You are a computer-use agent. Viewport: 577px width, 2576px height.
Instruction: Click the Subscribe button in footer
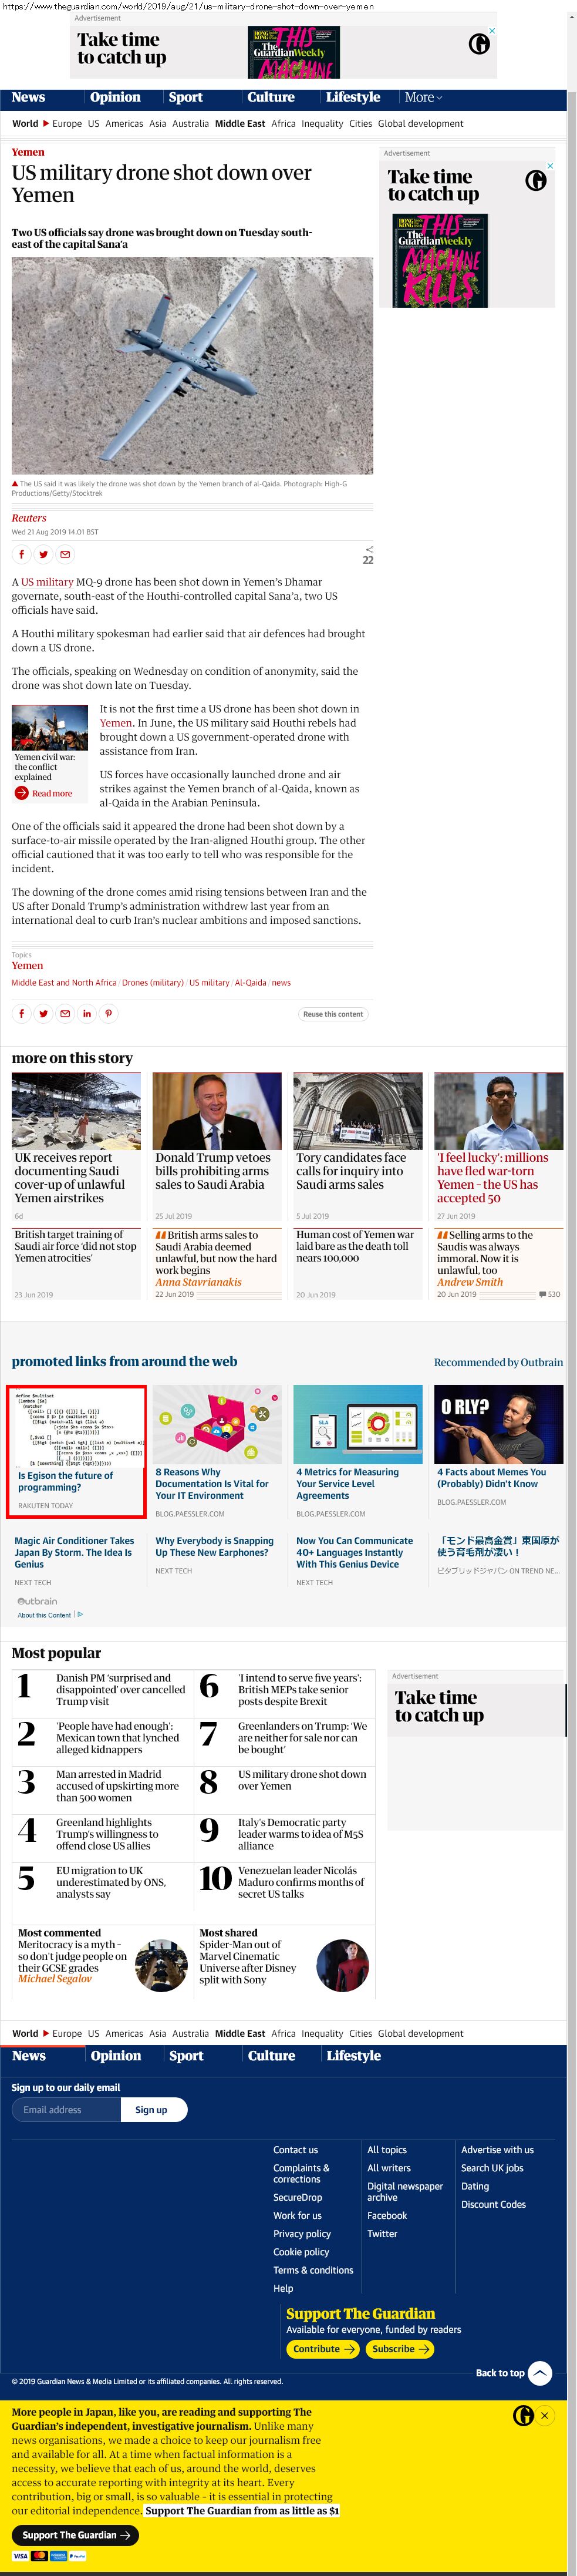click(399, 2348)
